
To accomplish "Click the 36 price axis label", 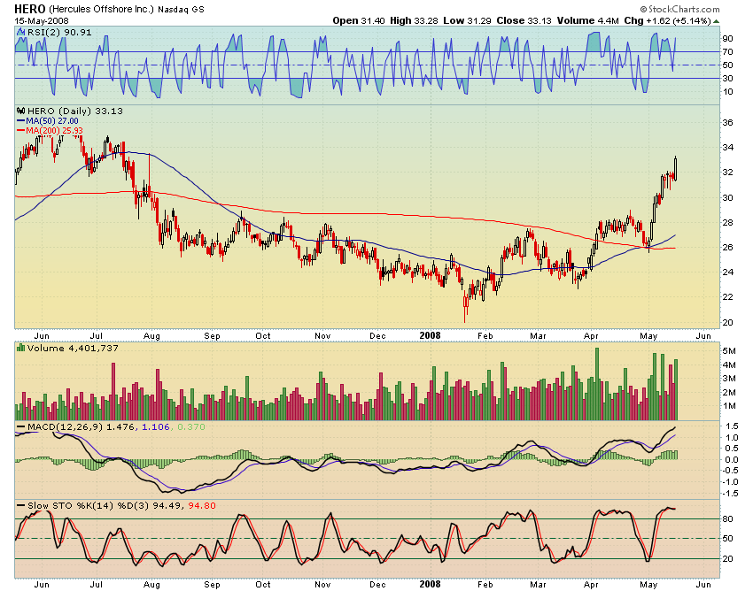I will (x=727, y=122).
